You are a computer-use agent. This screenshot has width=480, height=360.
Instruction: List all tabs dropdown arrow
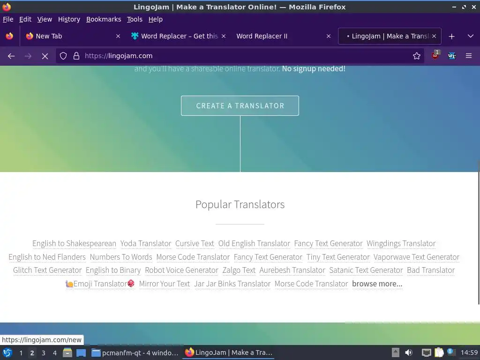(471, 37)
